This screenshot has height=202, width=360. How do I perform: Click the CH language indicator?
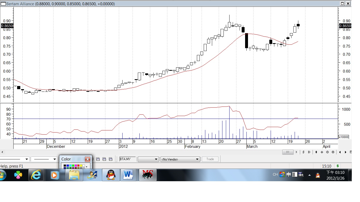(275, 174)
